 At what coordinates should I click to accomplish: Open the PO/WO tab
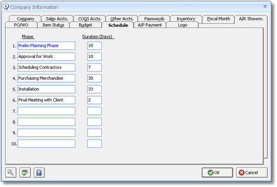pos(21,25)
